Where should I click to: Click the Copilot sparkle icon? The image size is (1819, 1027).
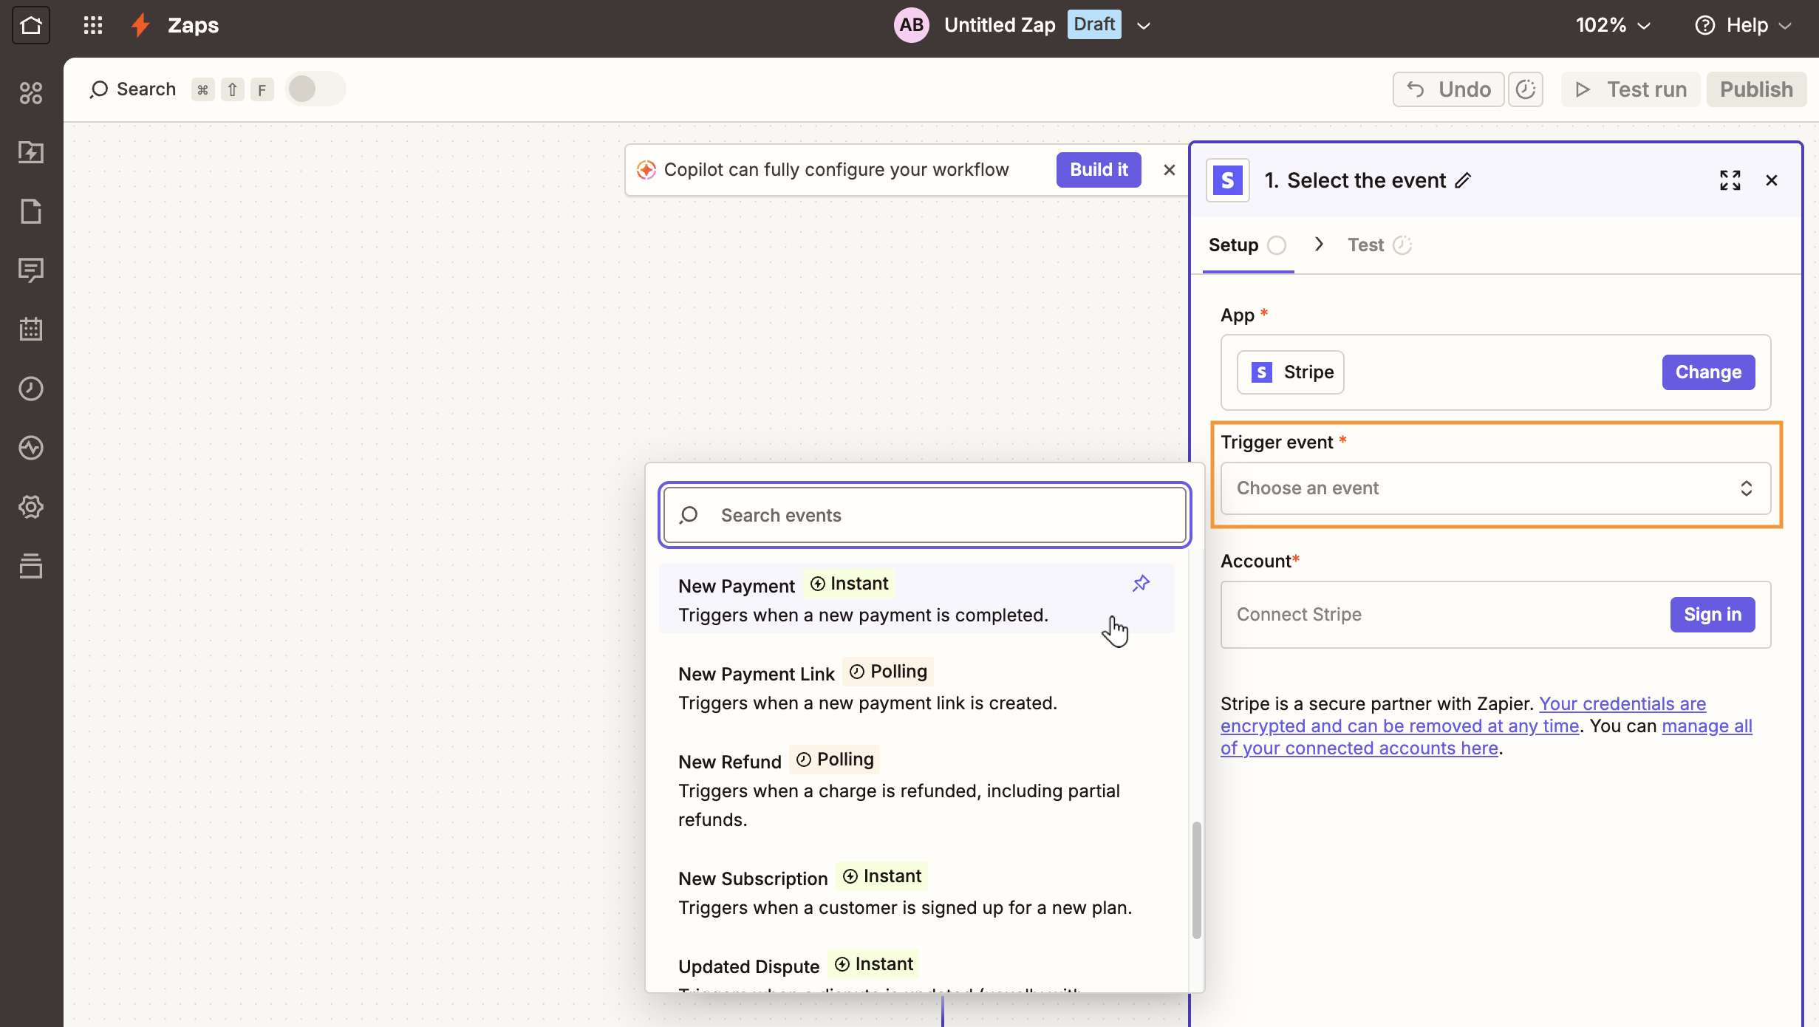point(646,170)
